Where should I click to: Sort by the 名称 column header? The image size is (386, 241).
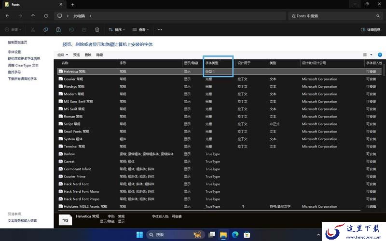pyautogui.click(x=65, y=63)
